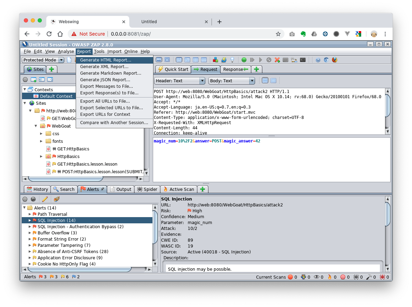Click the Continue play arrow icon

tap(260, 60)
